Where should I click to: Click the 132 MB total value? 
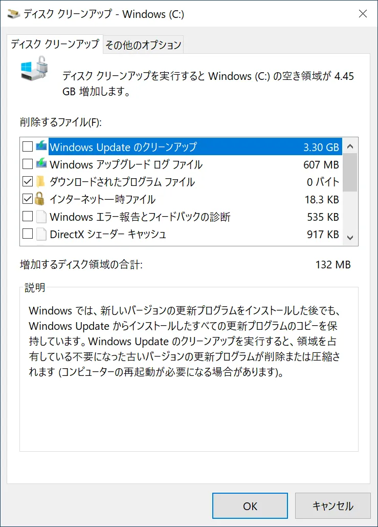333,265
